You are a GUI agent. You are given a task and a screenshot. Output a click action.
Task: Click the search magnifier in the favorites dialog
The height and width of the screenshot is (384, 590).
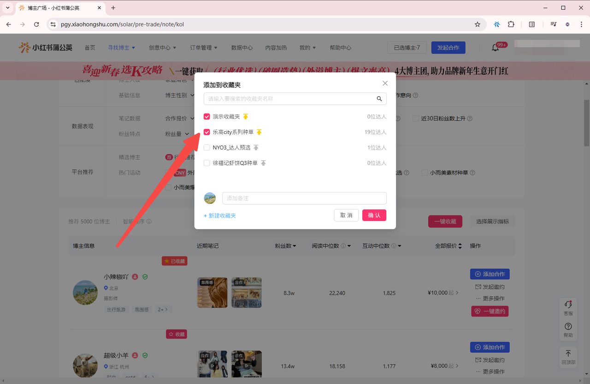point(379,99)
